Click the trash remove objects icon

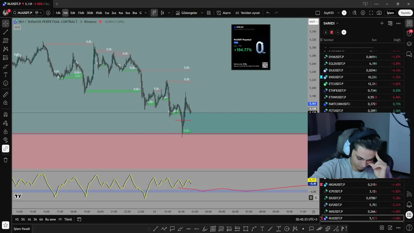click(5, 160)
